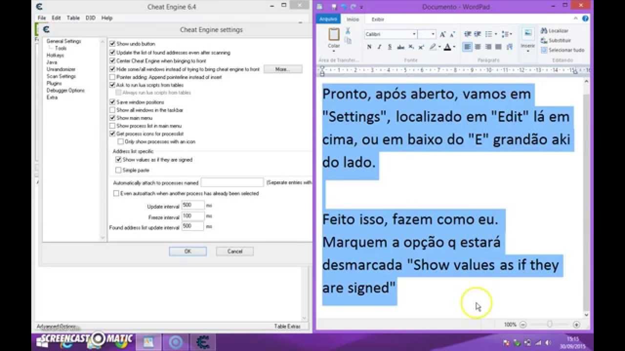Justify text in WordPad

[499, 47]
